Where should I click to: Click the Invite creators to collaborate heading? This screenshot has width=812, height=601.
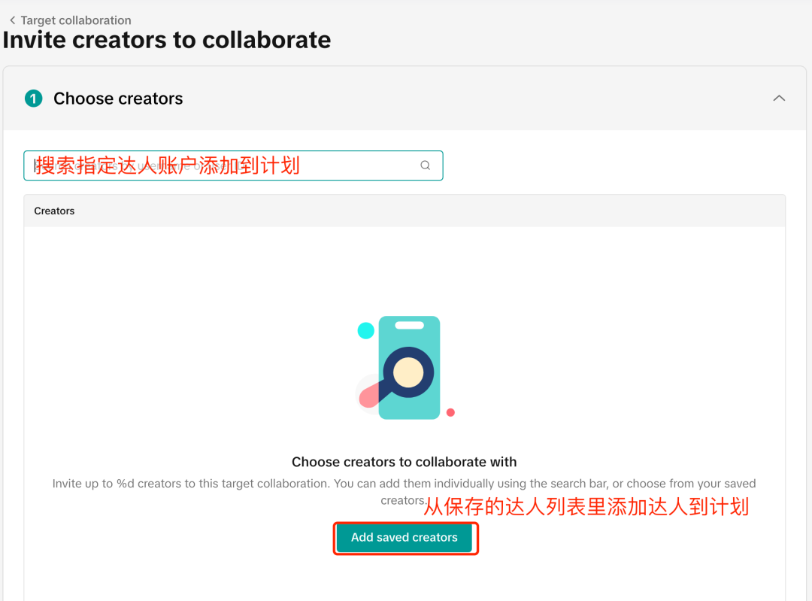167,40
